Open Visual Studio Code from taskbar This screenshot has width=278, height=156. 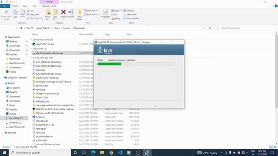tap(120, 153)
